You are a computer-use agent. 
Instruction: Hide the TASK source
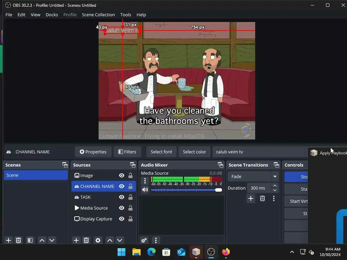click(x=122, y=197)
